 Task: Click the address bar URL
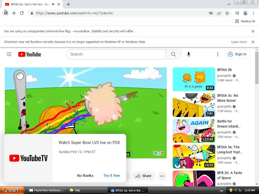pos(74,13)
